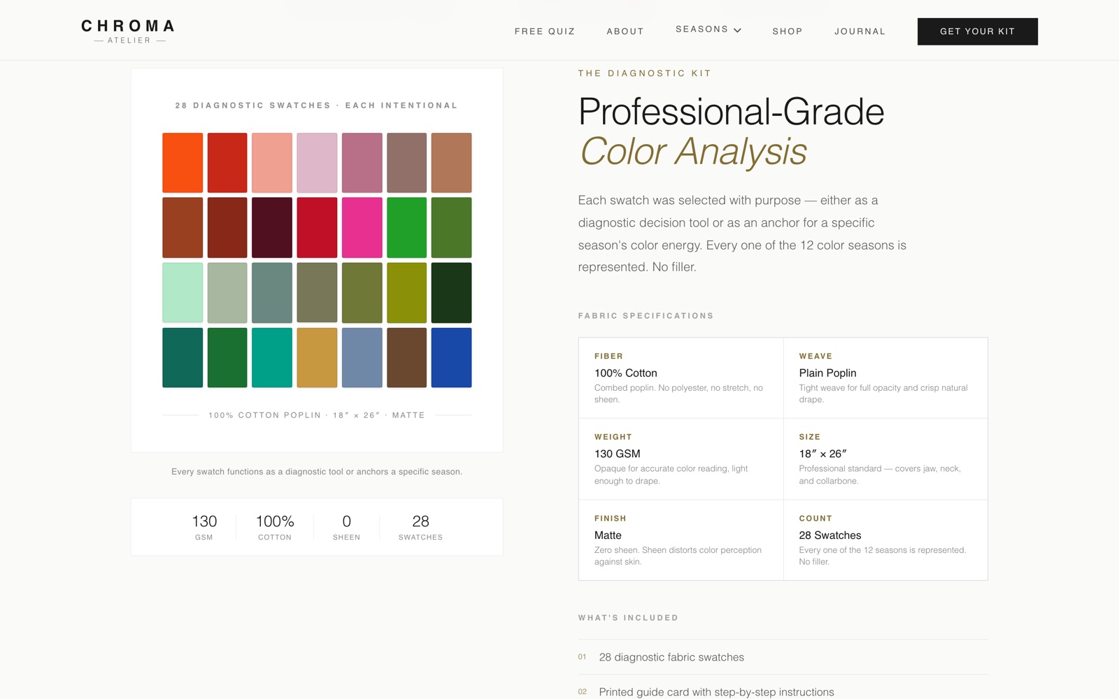
Task: Click the 130 GSM stat below swatches
Action: point(204,527)
